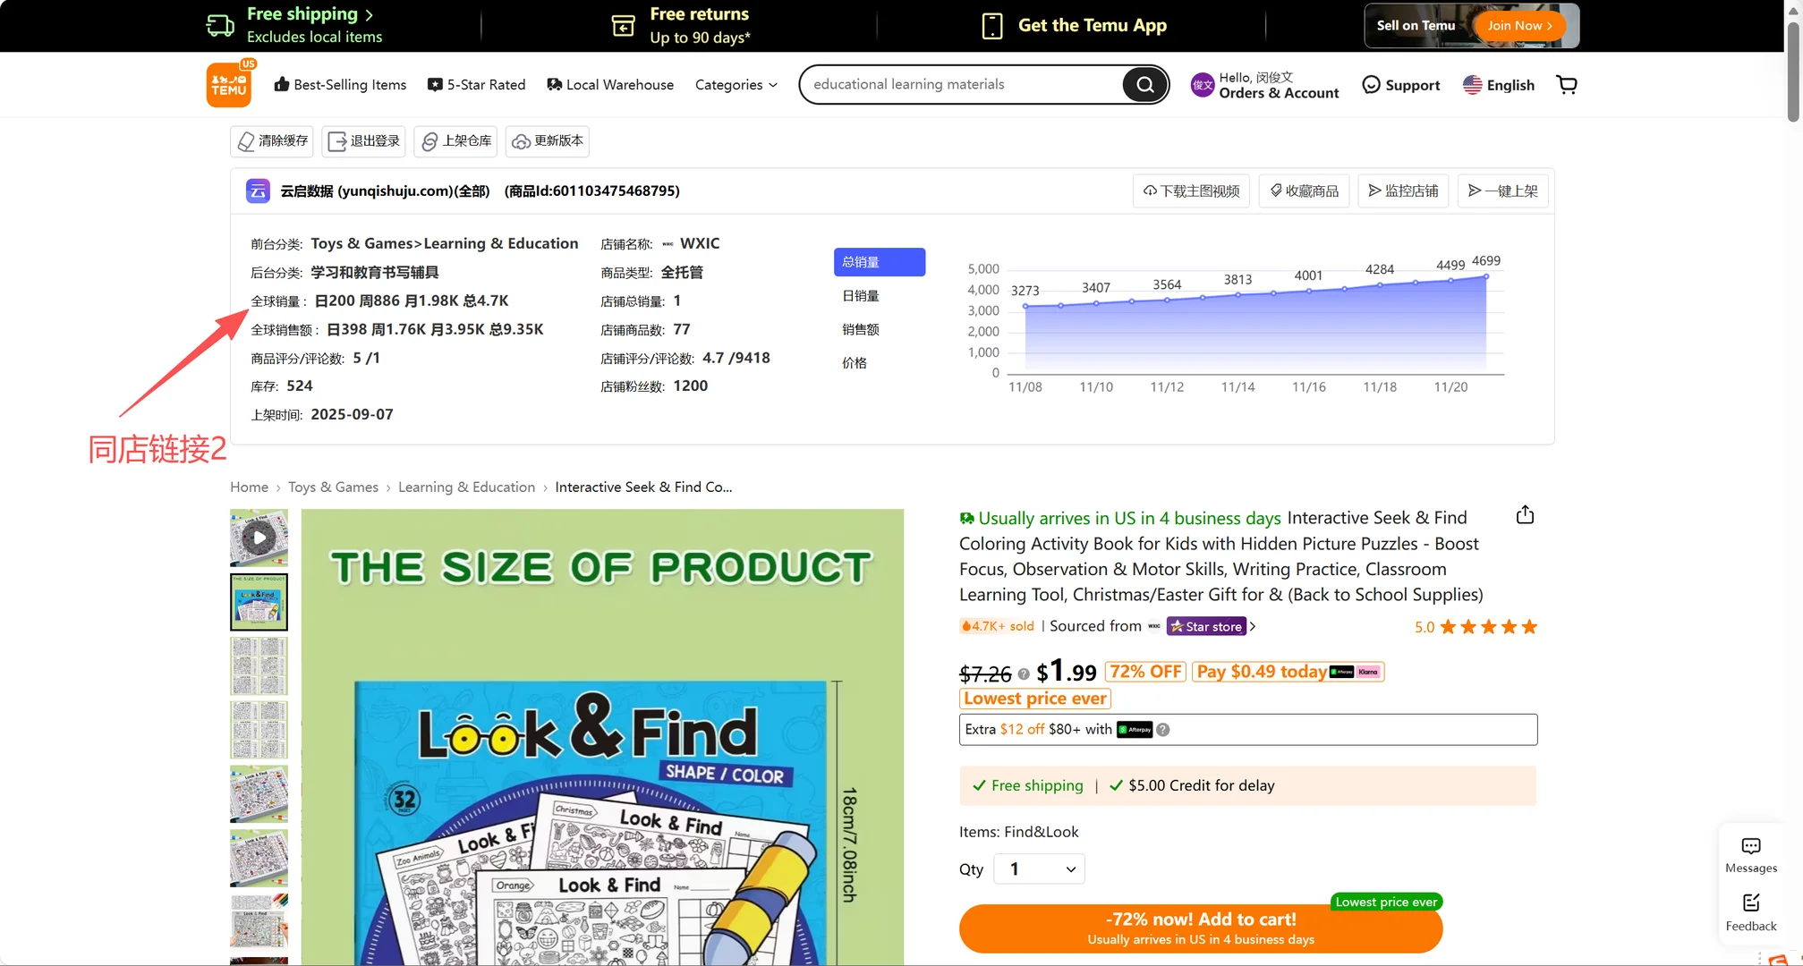This screenshot has width=1803, height=966.
Task: Switch chart to 销售额 tab
Action: click(861, 329)
